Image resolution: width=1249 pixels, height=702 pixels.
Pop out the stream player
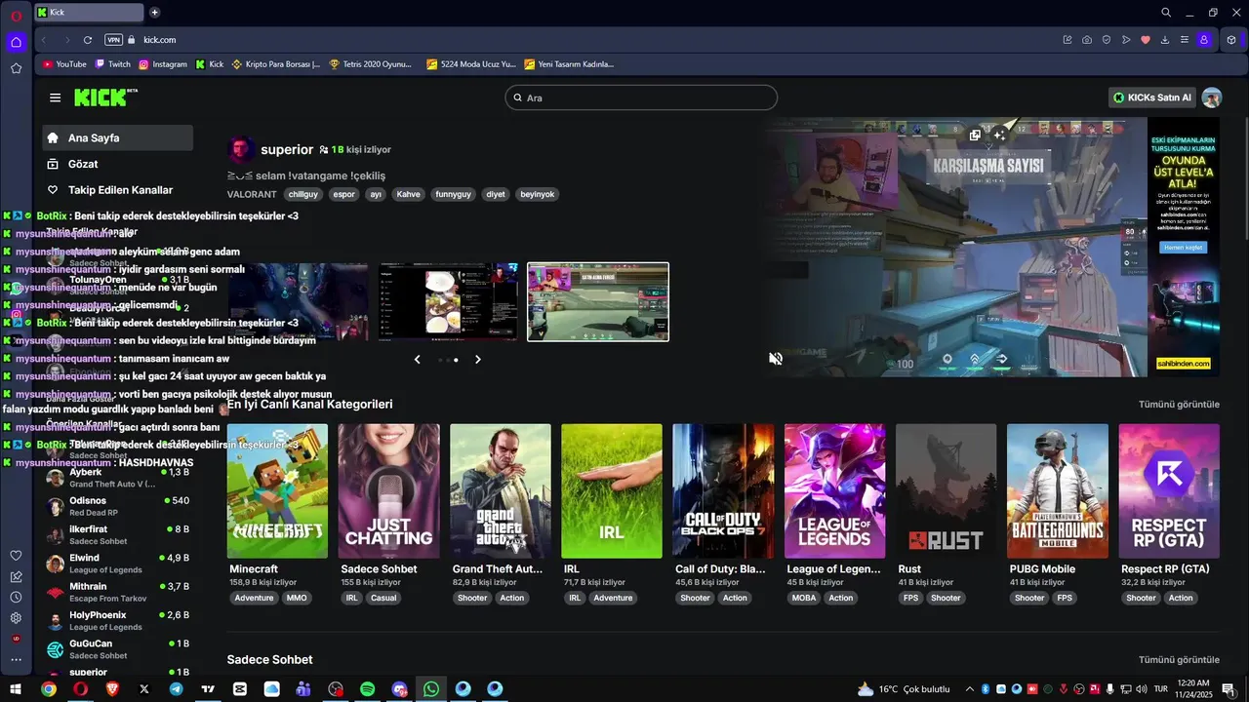tap(975, 136)
